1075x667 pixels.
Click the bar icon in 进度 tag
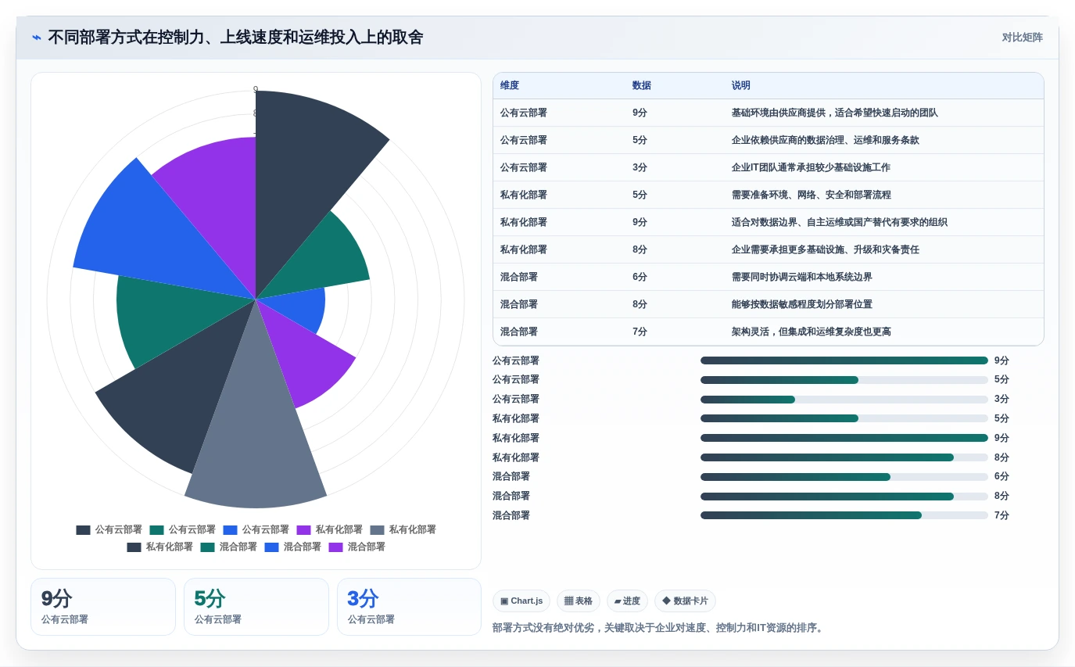click(618, 601)
